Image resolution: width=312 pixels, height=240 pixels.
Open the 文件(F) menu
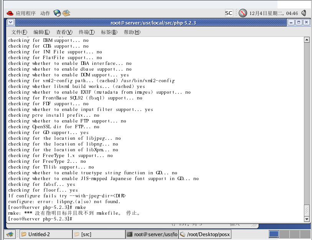pos(19,32)
